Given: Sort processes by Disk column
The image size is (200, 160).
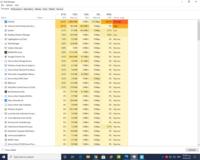Looking at the screenshot, I should pos(84,16).
